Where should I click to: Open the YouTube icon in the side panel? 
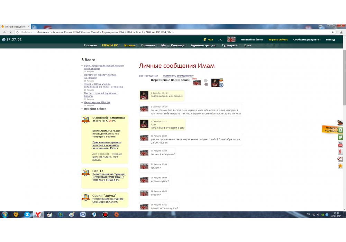pos(340,145)
